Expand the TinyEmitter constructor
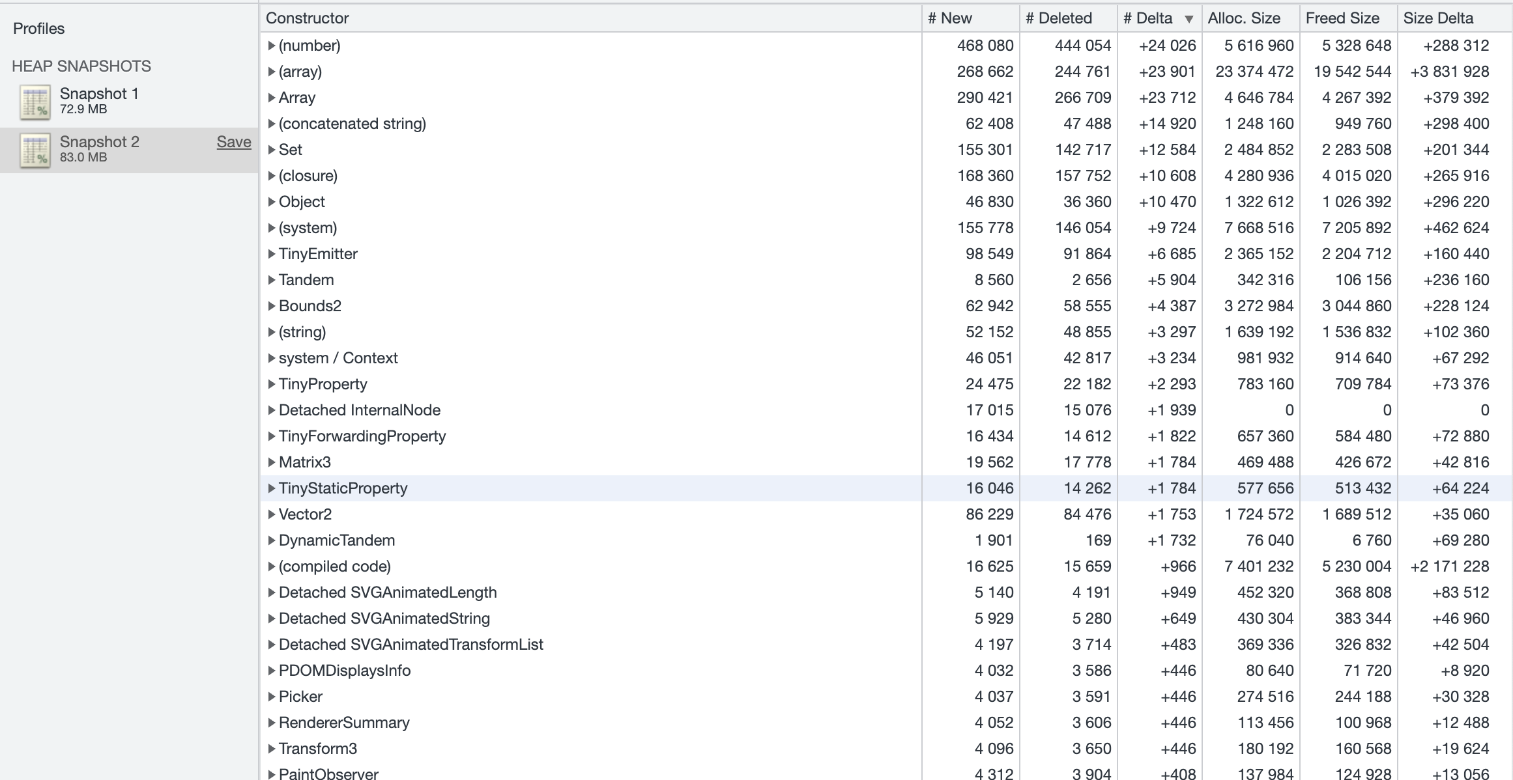 tap(272, 254)
